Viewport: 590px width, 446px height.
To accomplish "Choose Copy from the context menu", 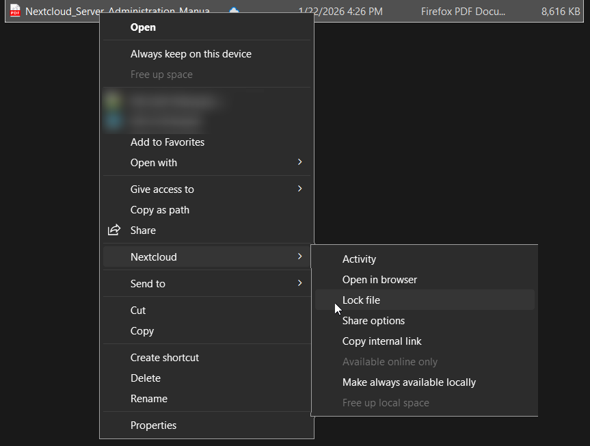I will pyautogui.click(x=207, y=331).
